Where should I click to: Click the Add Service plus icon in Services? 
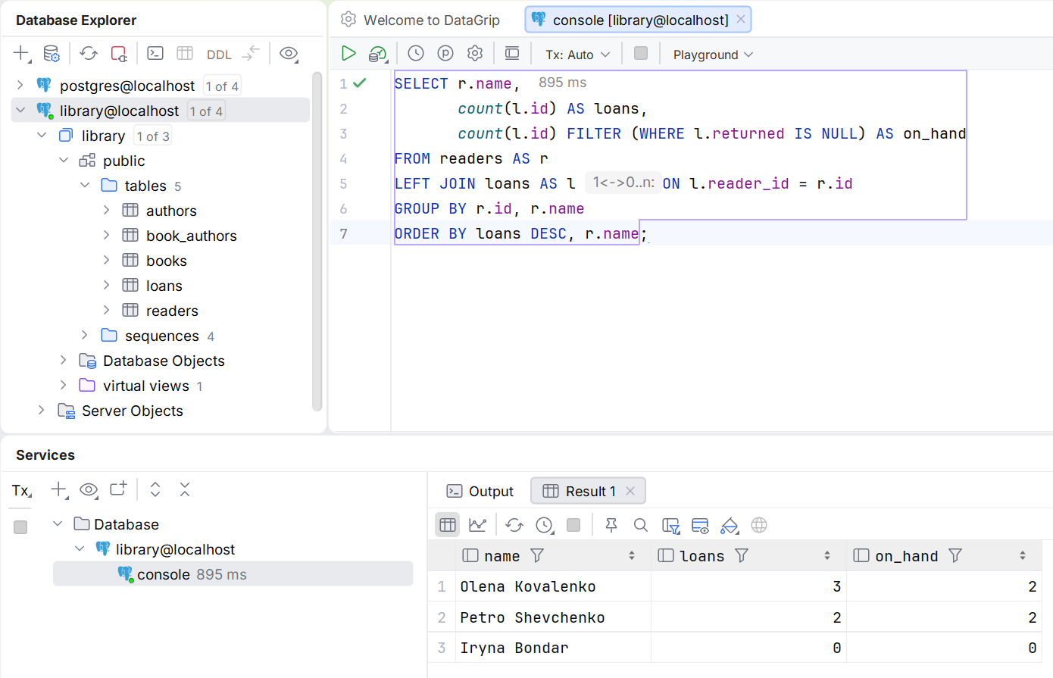tap(59, 489)
